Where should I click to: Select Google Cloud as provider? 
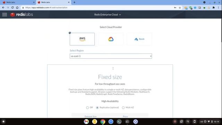click(x=111, y=39)
